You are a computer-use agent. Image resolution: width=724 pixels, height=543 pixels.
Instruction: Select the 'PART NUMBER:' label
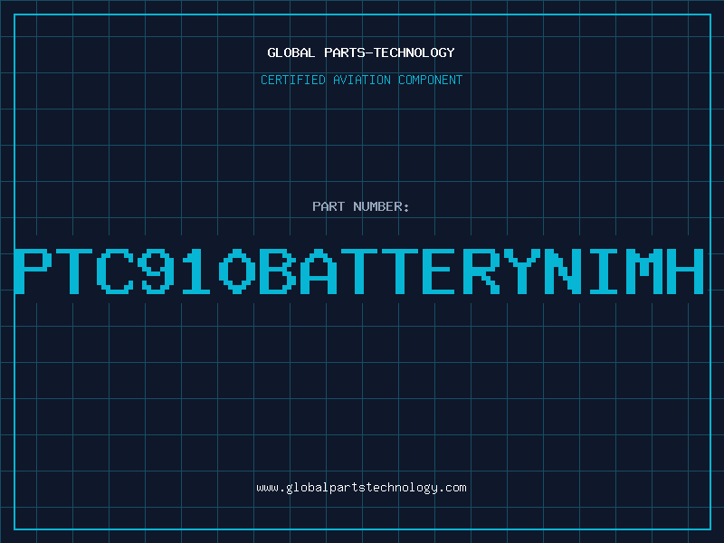point(360,206)
